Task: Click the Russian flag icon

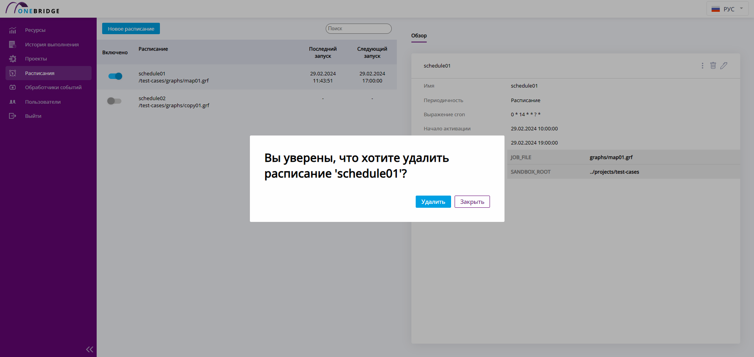Action: [715, 9]
